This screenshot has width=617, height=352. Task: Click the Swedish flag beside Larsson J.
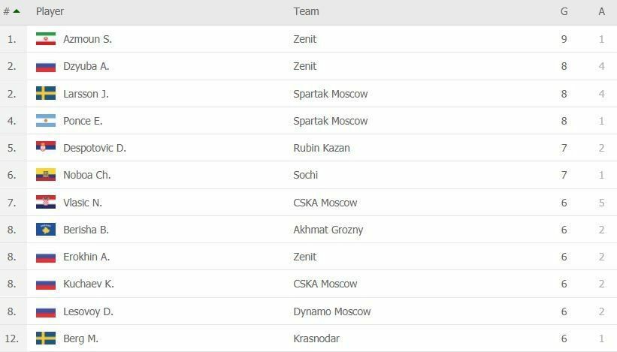(46, 94)
